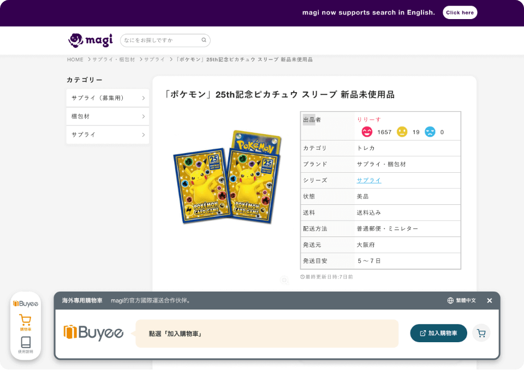524x370 pixels.
Task: Expand chevron beside sidebar サプライ
Action: 144,135
